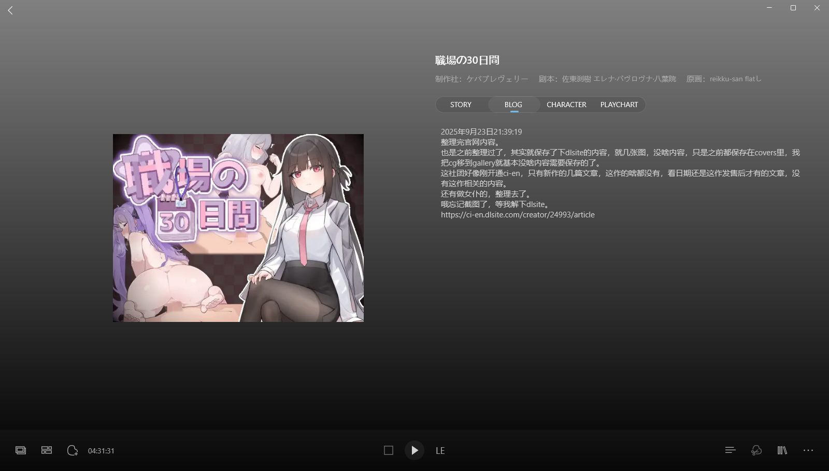The width and height of the screenshot is (829, 471).
Task: Click the maker name ケバブレヴェリー
Action: pos(497,79)
